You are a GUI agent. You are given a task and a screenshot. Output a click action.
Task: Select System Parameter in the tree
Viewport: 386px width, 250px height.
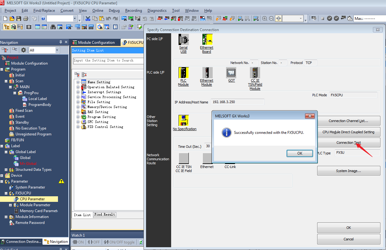click(x=30, y=187)
